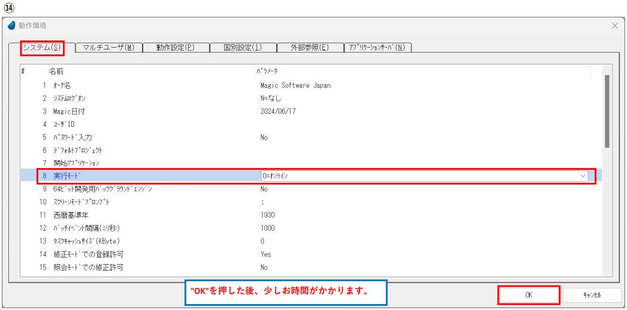Click the 0=オンライン combo box field
The image size is (627, 310).
[x=418, y=176]
